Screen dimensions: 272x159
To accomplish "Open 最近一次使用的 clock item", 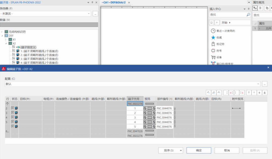I will (x=225, y=31).
